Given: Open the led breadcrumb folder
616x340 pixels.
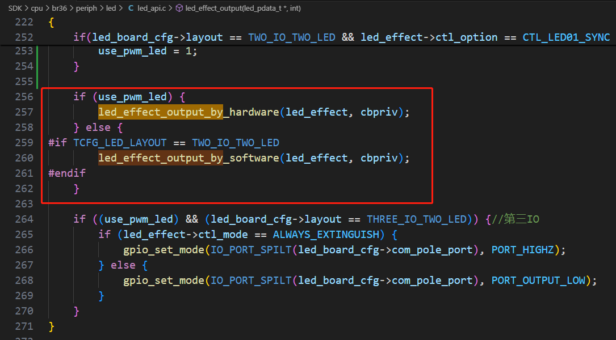Looking at the screenshot, I should pyautogui.click(x=111, y=8).
